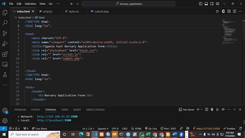Open the Remote Explorer view

[5, 64]
